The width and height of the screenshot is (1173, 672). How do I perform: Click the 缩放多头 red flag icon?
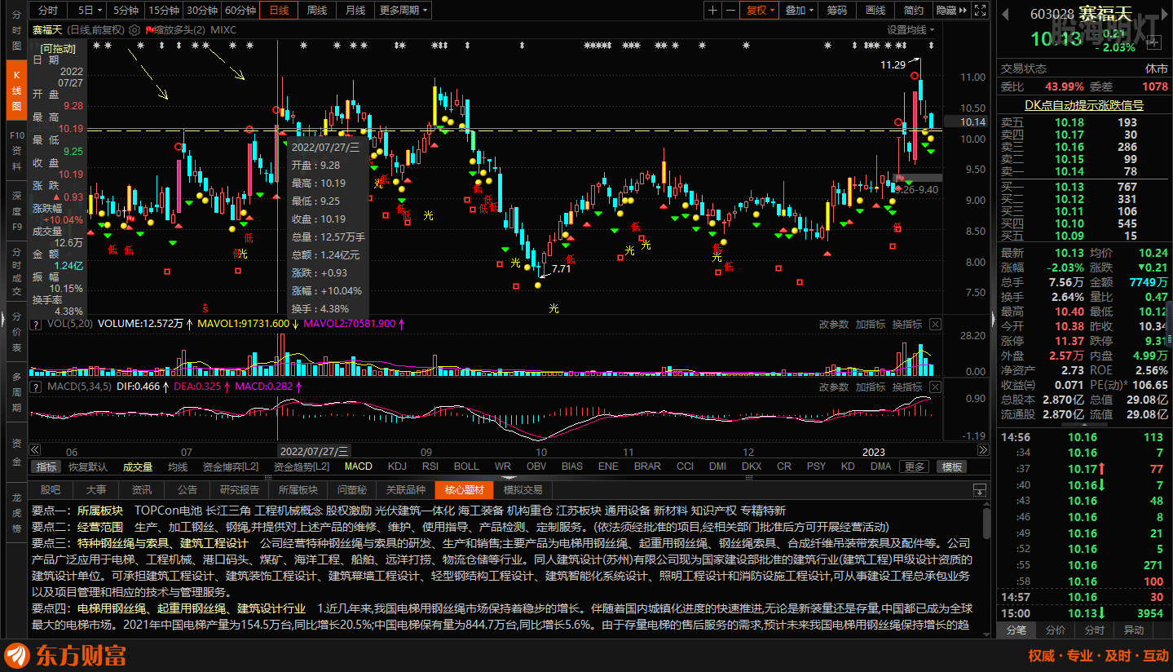click(149, 29)
